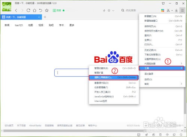The height and width of the screenshot is (137, 187).
Task: Toggle the lightning speed mode icon
Action: (x=104, y=10)
